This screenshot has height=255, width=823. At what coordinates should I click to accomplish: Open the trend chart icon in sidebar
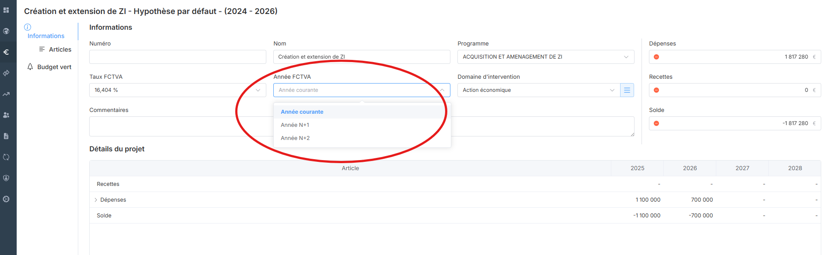[x=6, y=94]
